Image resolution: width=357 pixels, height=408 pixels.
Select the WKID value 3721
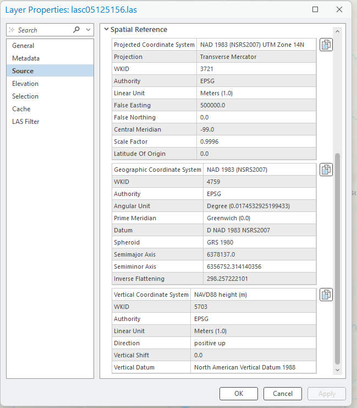click(x=206, y=69)
